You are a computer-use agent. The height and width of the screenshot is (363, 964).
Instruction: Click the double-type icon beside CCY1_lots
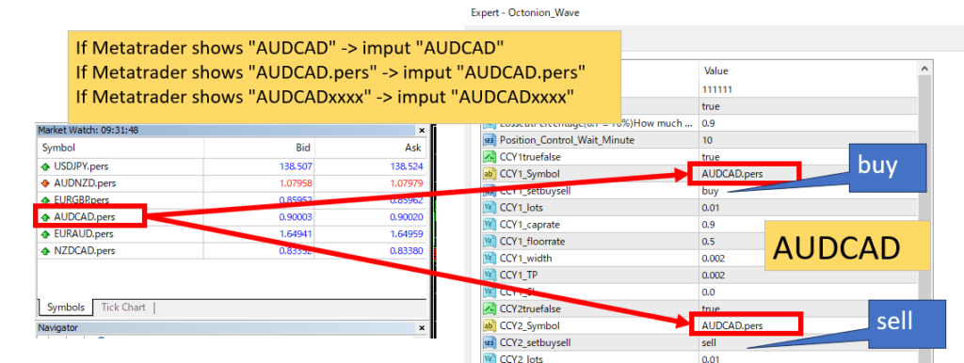point(490,208)
